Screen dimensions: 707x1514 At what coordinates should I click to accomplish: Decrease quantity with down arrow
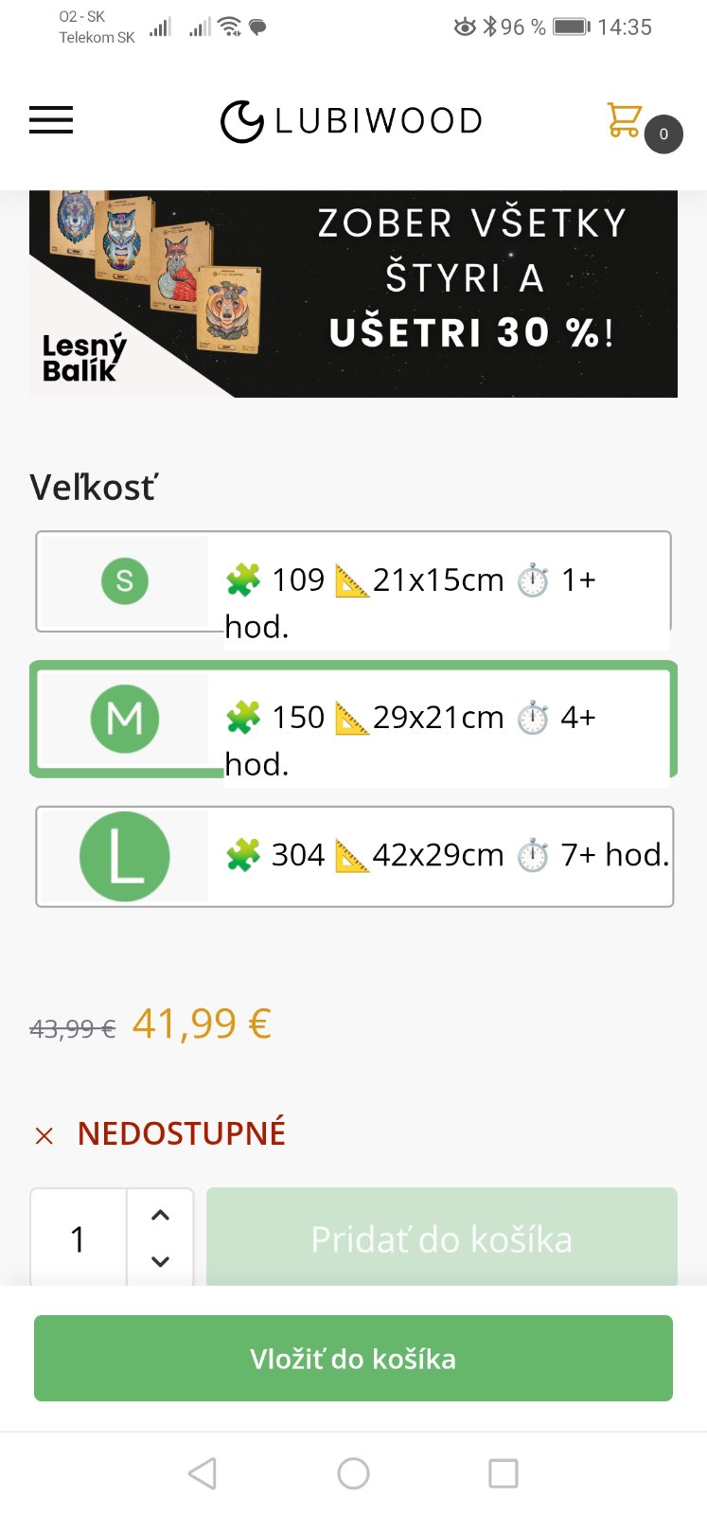(161, 1261)
